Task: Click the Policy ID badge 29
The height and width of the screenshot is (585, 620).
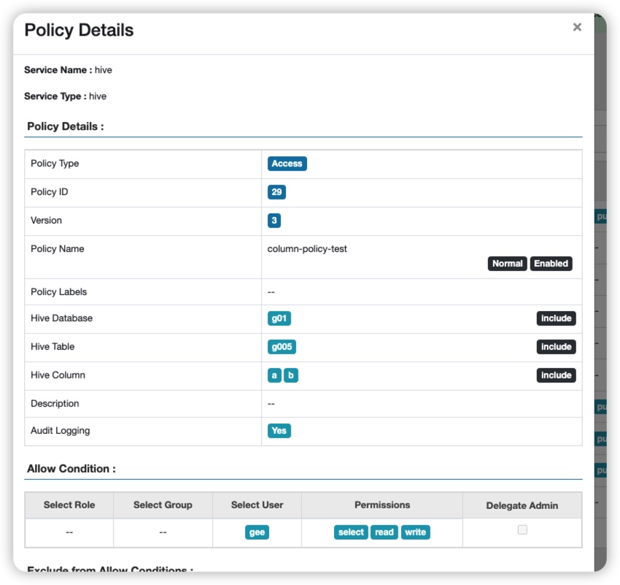Action: click(x=276, y=192)
